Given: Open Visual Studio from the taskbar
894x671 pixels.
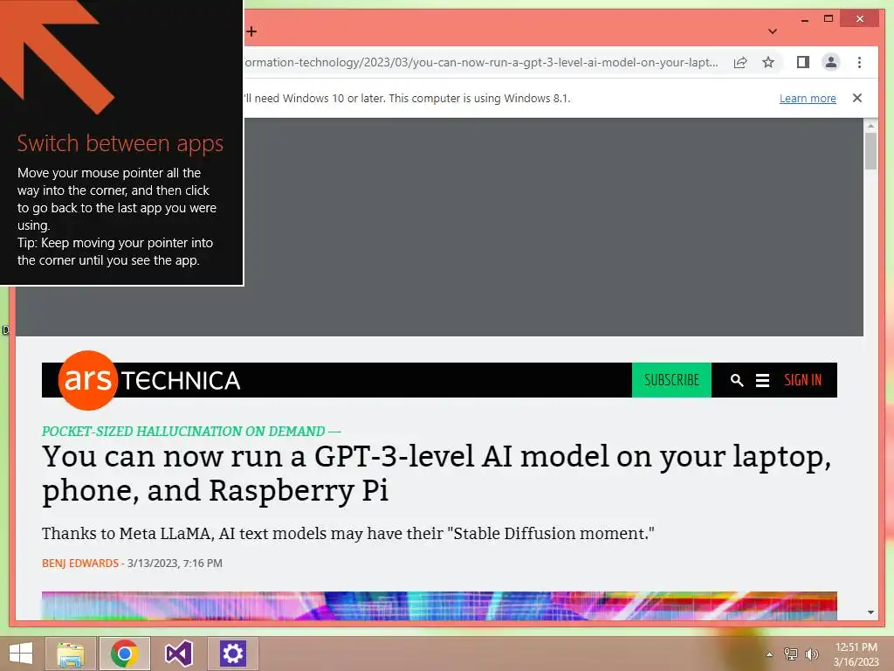Looking at the screenshot, I should point(178,654).
